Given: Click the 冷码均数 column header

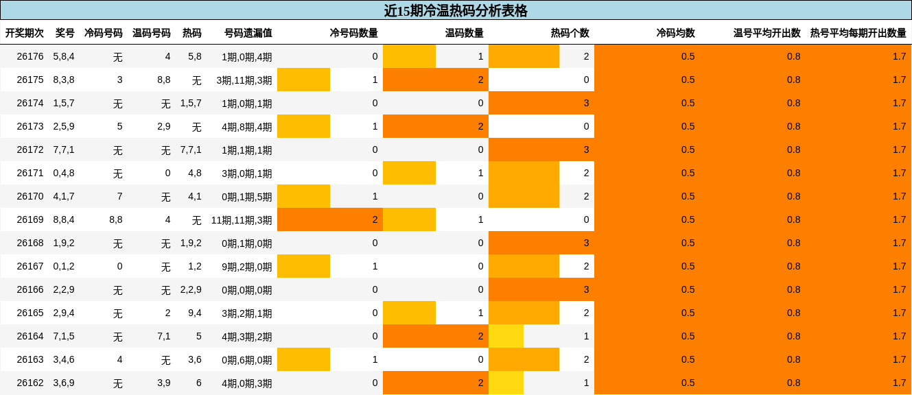Looking at the screenshot, I should coord(676,33).
